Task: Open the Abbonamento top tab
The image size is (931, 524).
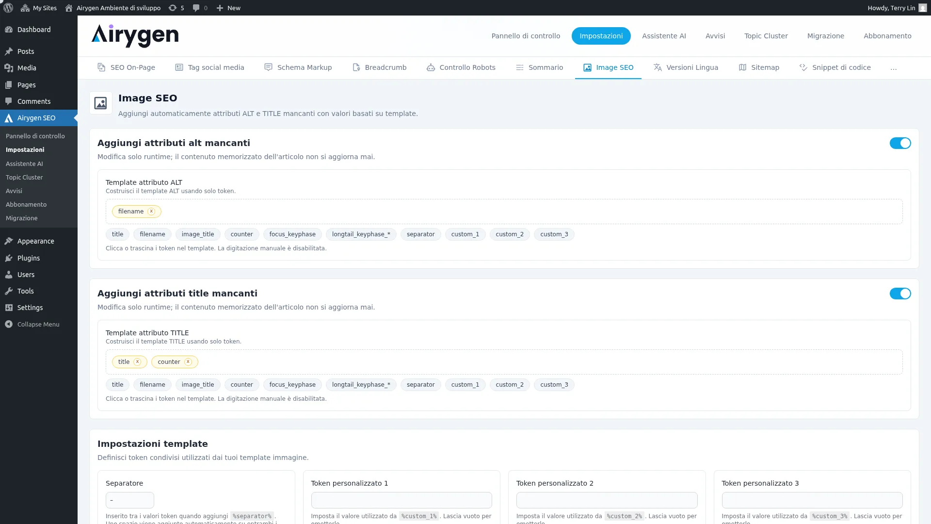Action: point(887,36)
